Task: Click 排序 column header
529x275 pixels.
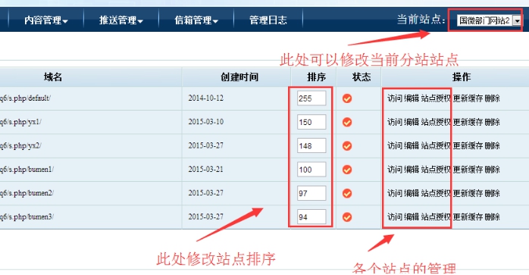Action: [x=317, y=77]
